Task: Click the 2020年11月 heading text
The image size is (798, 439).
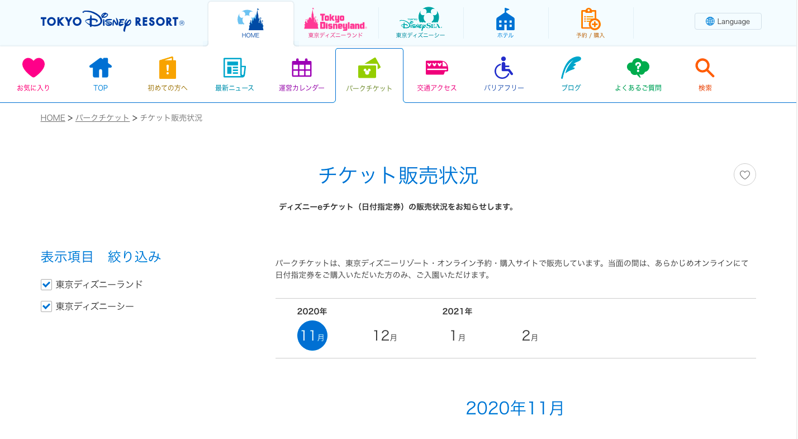Action: pyautogui.click(x=515, y=408)
